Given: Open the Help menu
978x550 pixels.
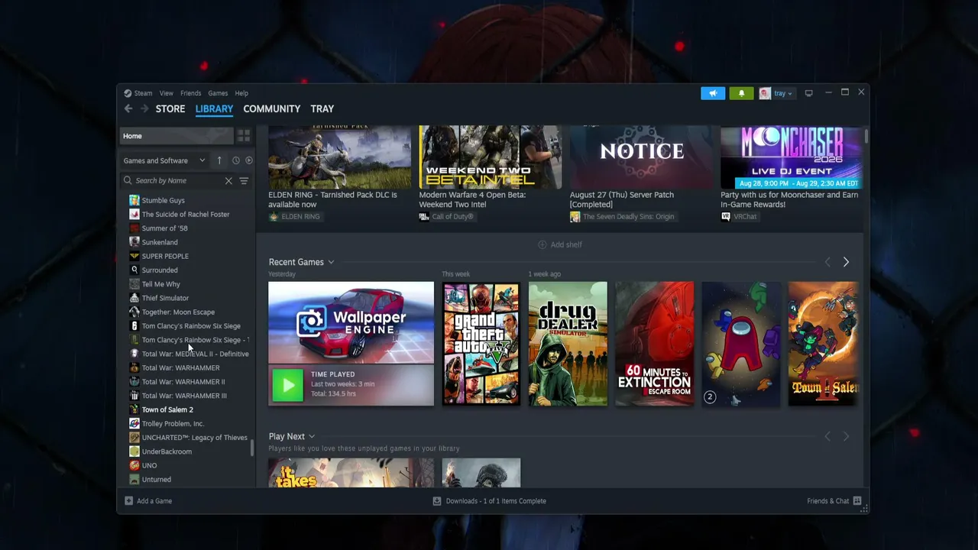Looking at the screenshot, I should tap(241, 93).
